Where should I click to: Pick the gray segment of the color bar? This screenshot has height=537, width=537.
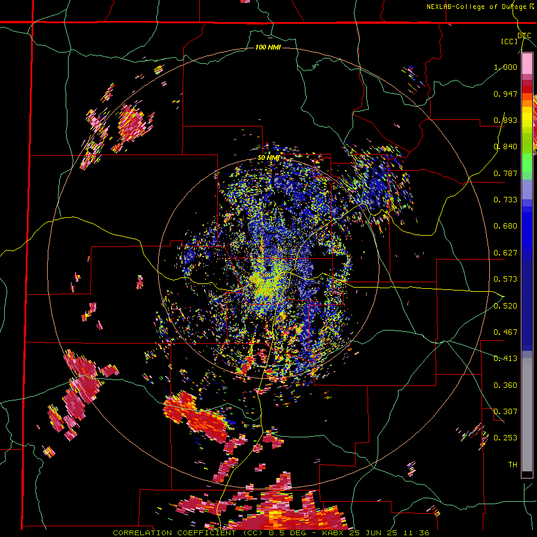[x=527, y=418]
